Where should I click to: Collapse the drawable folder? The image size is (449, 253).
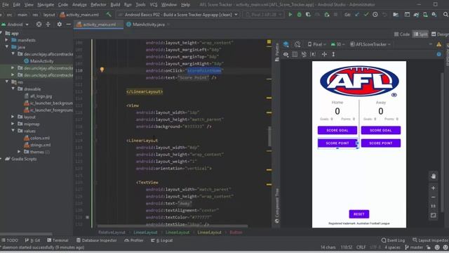click(x=13, y=89)
